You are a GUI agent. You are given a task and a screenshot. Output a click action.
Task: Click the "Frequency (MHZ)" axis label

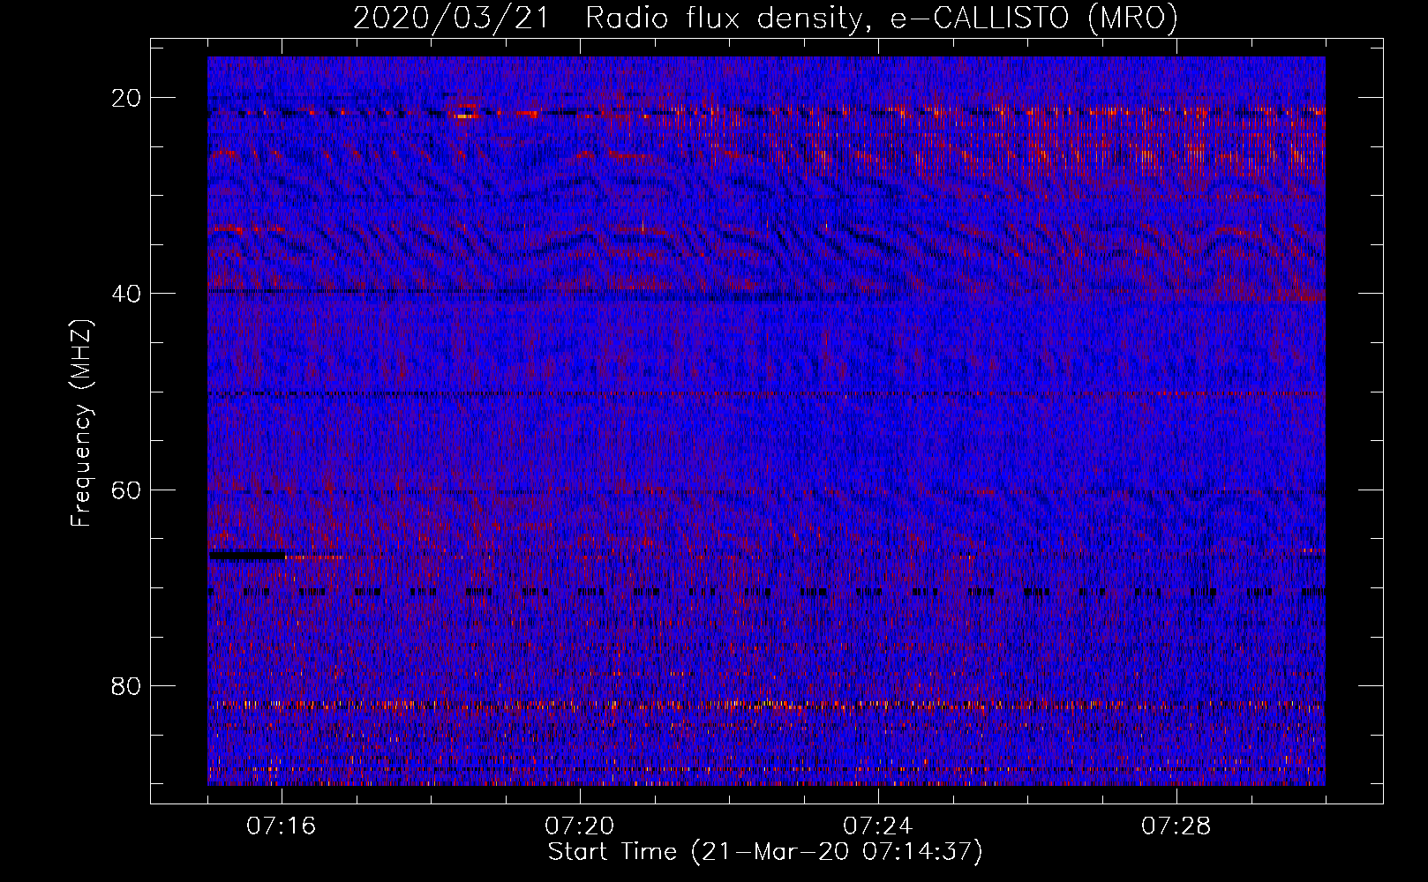pyautogui.click(x=81, y=422)
